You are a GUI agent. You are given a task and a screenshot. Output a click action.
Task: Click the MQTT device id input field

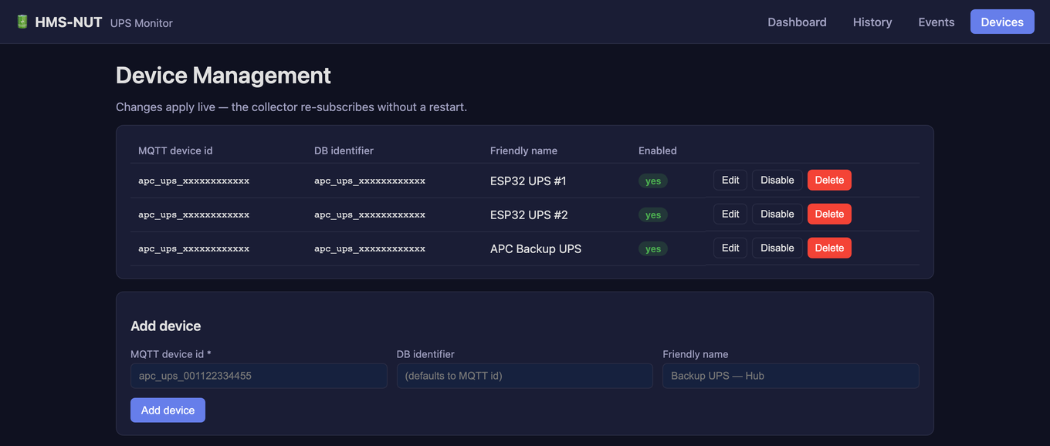[x=259, y=376]
